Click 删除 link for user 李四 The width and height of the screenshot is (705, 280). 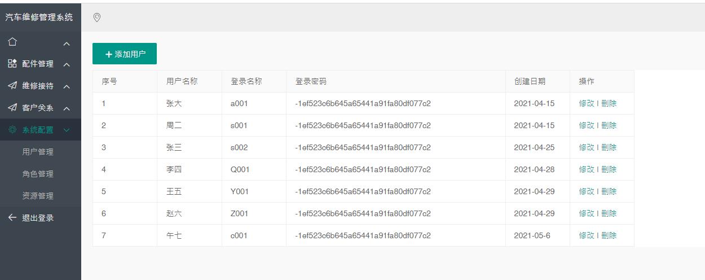click(x=609, y=169)
